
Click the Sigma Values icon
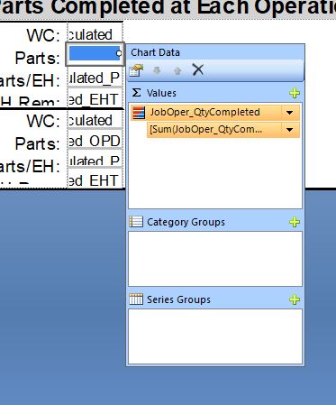pos(136,93)
